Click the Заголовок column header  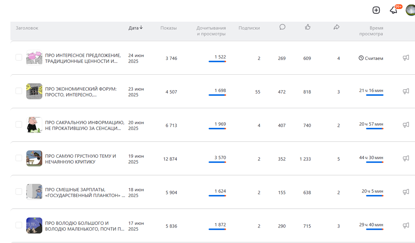tap(27, 28)
